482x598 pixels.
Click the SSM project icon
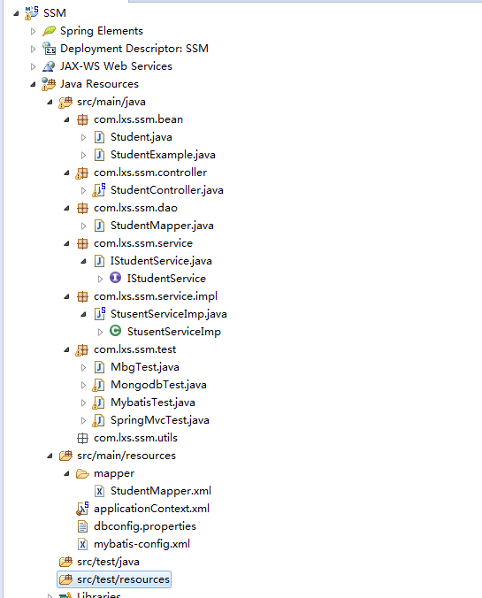click(x=32, y=13)
